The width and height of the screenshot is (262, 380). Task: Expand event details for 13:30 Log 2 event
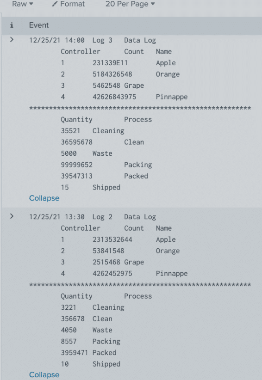click(x=12, y=216)
